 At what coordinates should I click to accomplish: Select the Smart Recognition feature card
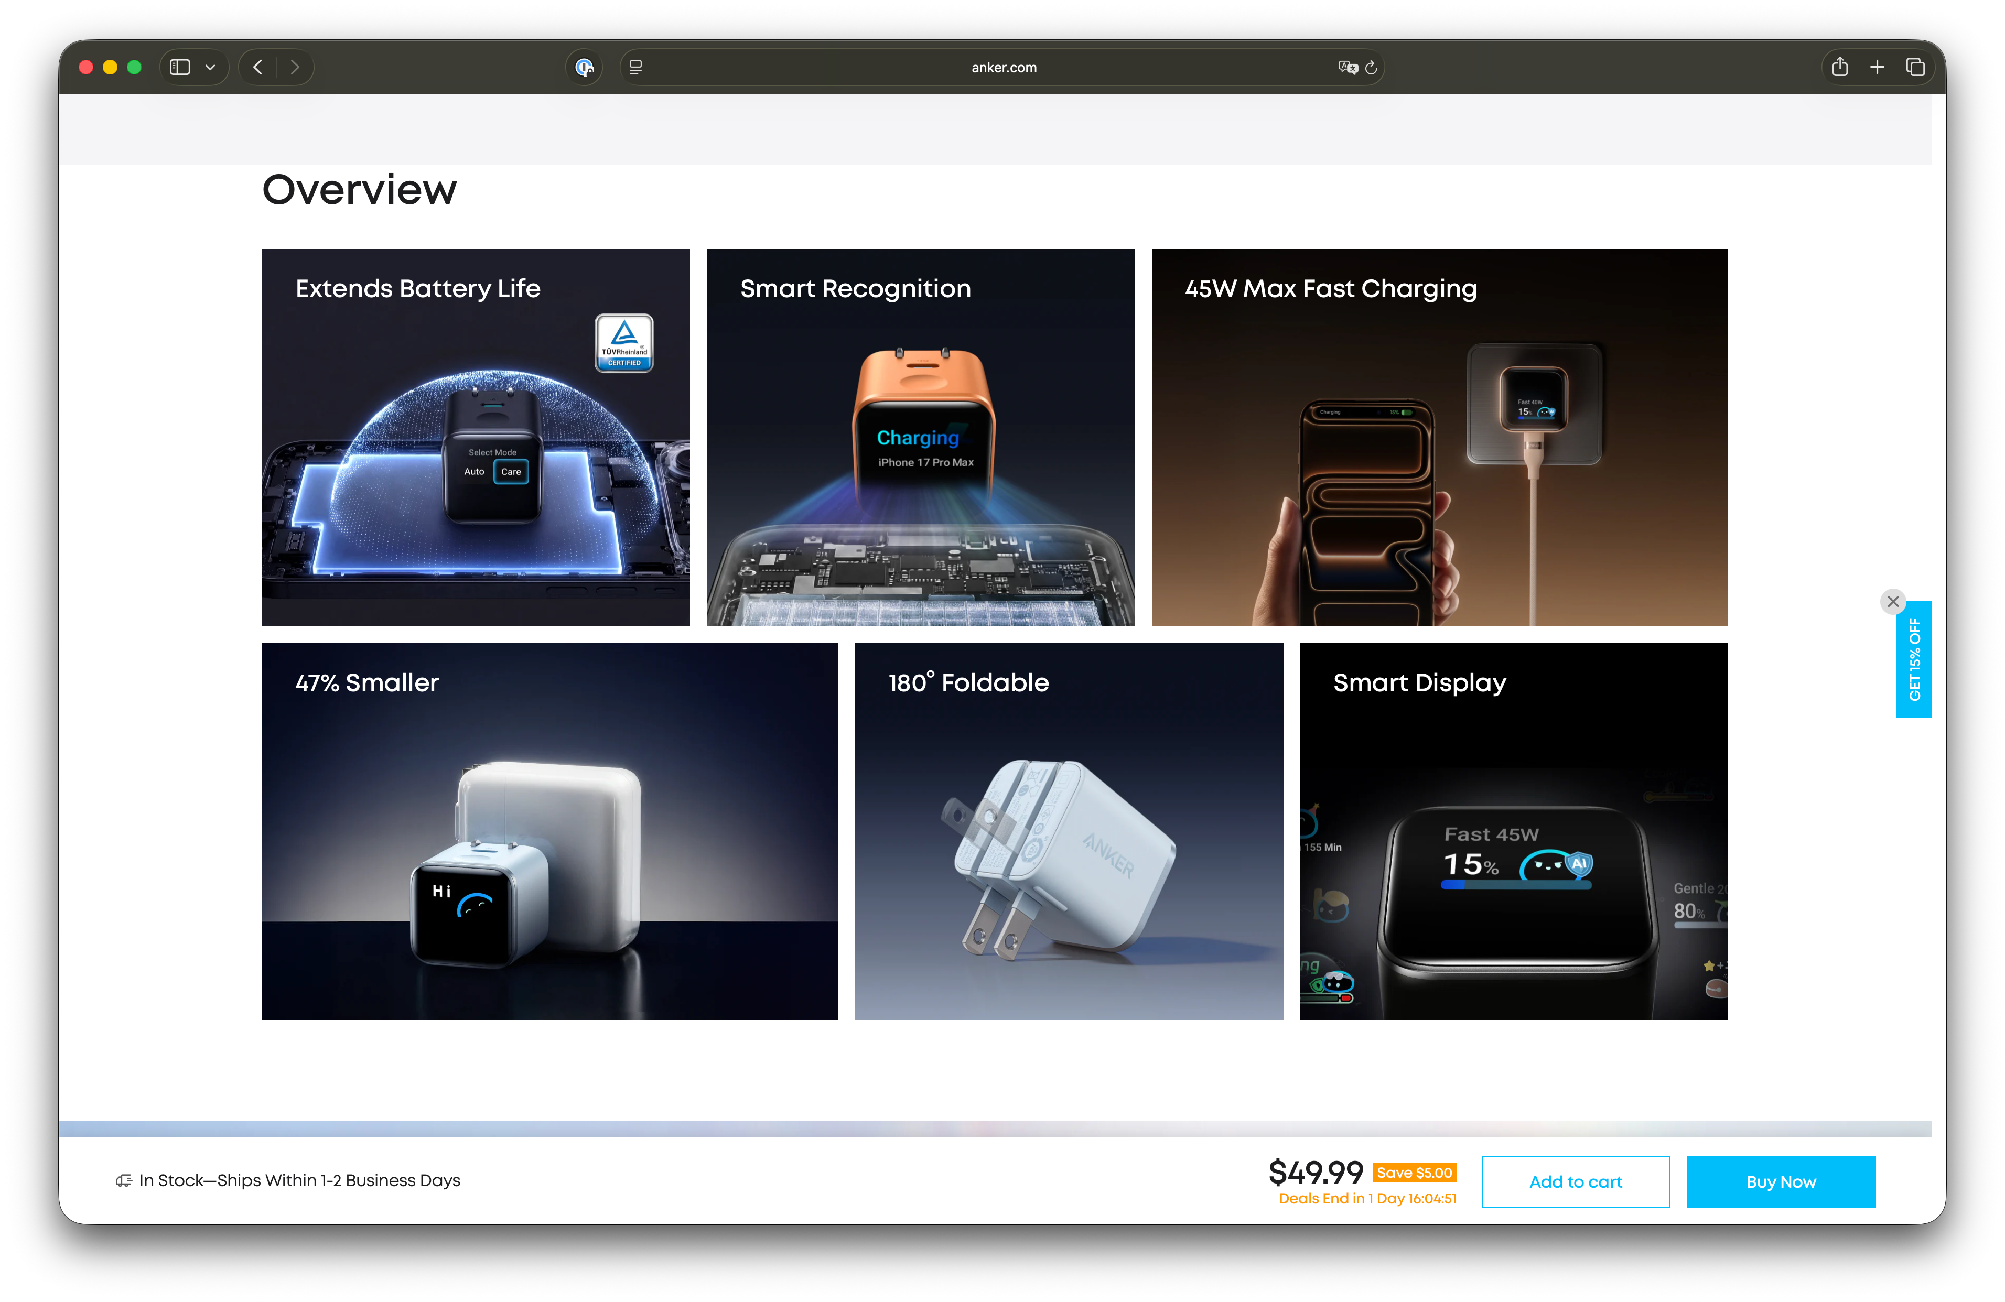point(920,437)
